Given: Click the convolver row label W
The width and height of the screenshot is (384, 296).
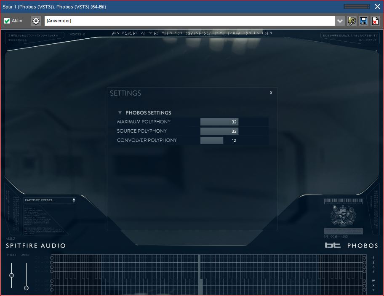Looking at the screenshot, I should [373, 281].
